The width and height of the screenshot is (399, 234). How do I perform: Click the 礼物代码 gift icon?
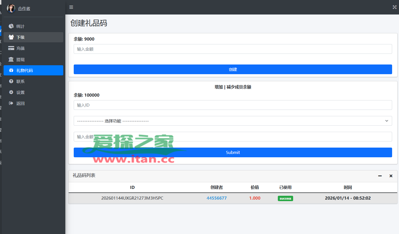pyautogui.click(x=11, y=70)
